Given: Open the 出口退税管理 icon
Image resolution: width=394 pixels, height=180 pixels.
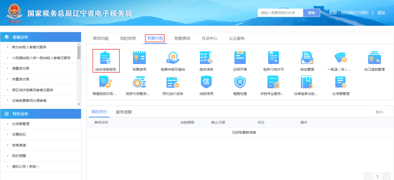Looking at the screenshot, I should pyautogui.click(x=374, y=61).
